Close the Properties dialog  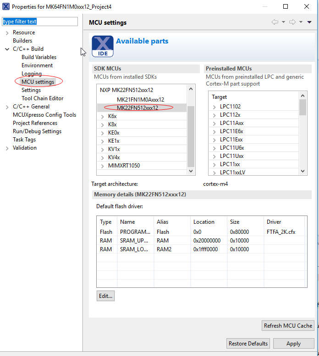(x=307, y=6)
